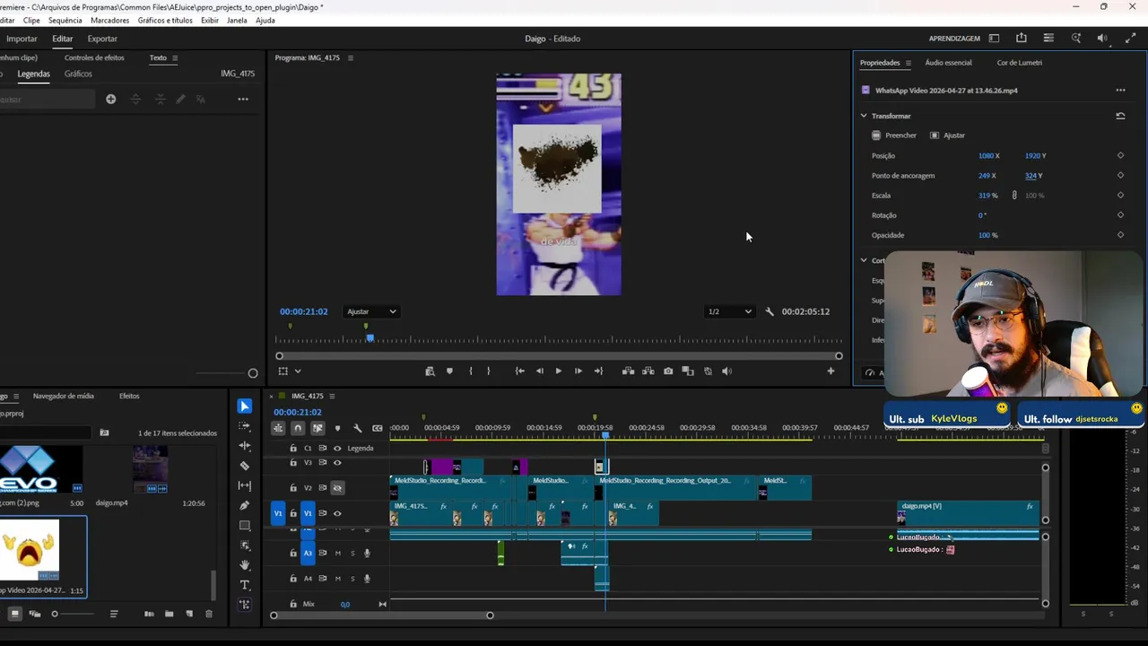Viewport: 1148px width, 646px height.
Task: Open the Program IMG_4175 panel menu
Action: point(351,57)
